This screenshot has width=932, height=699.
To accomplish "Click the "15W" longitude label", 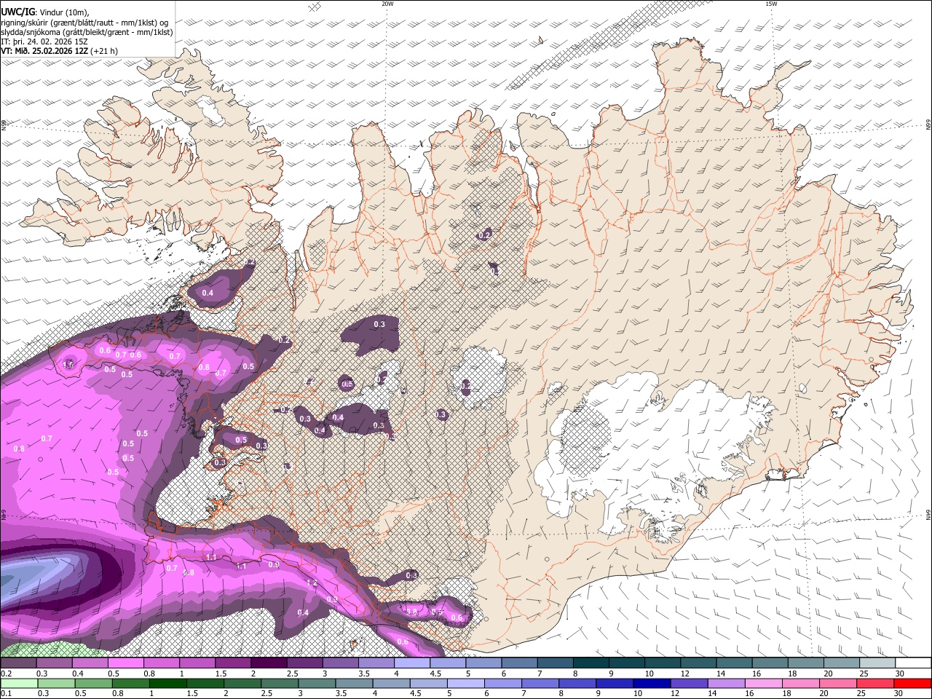I will click(x=771, y=4).
